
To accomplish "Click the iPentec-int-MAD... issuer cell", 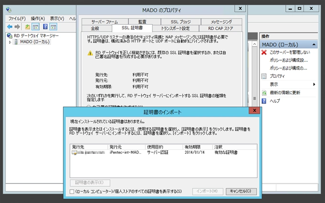I will [126, 152].
